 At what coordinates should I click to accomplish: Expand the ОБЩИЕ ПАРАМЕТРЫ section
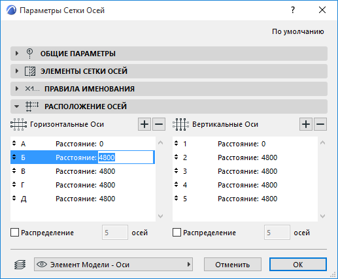[16, 54]
